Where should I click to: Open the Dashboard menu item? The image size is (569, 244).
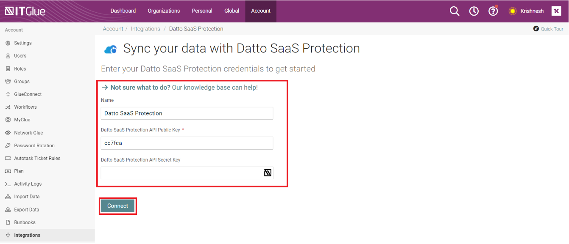click(x=123, y=11)
